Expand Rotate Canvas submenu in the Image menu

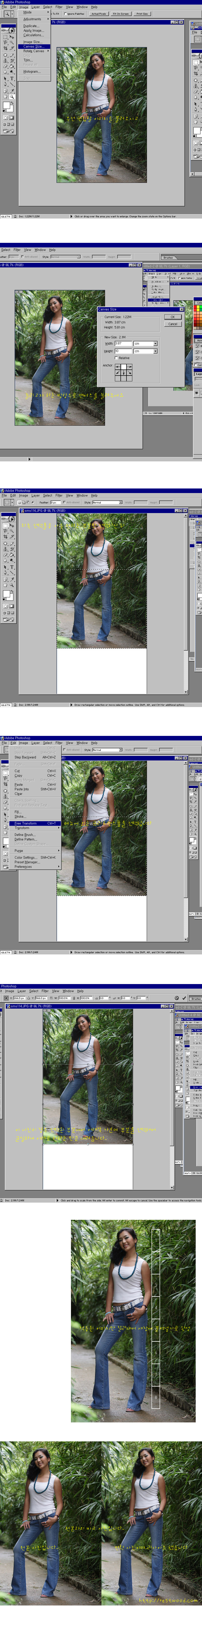pos(34,51)
